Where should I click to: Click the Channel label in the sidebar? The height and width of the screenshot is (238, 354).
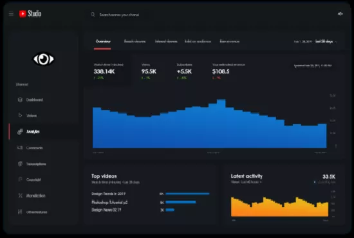tap(22, 84)
